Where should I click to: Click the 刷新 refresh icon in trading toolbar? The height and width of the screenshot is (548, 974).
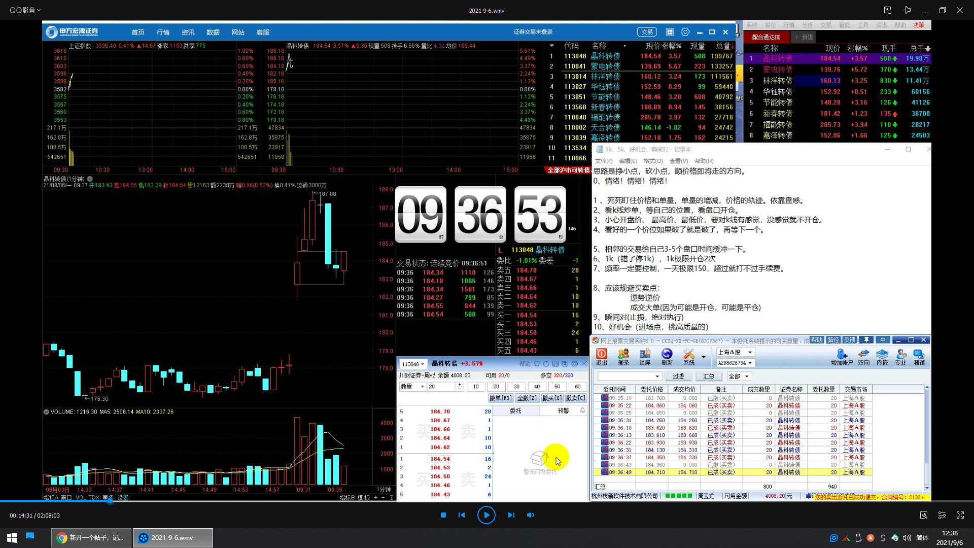pyautogui.click(x=667, y=357)
